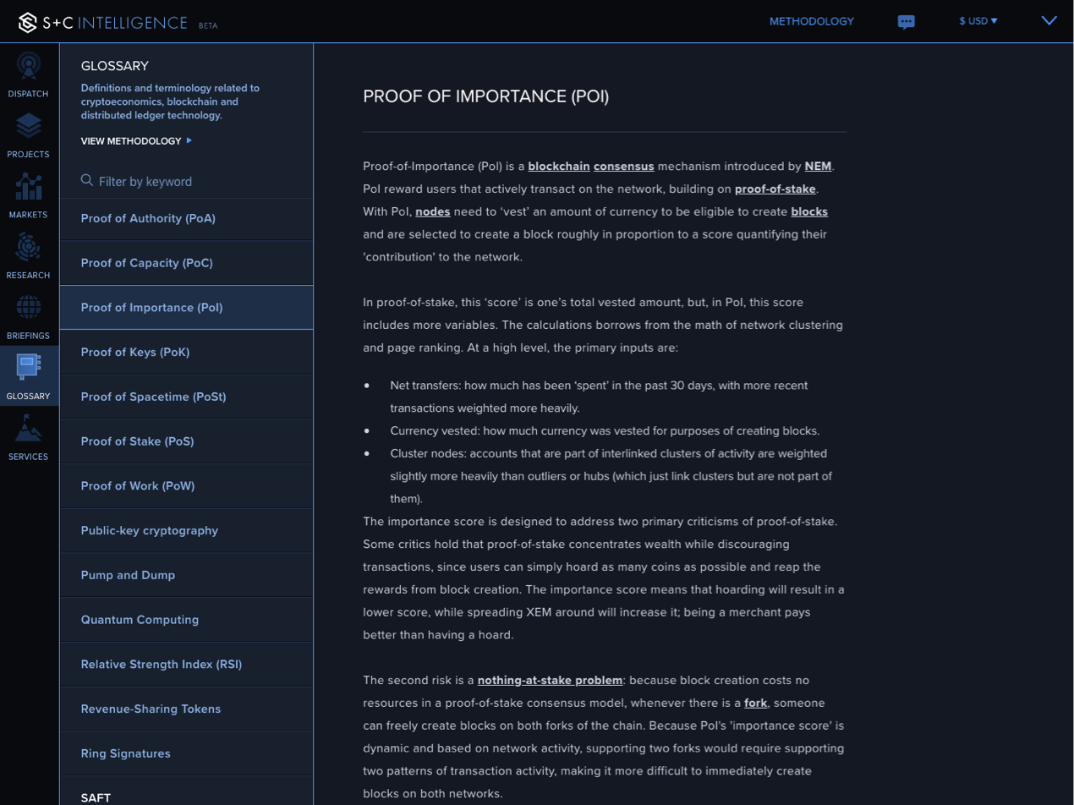The height and width of the screenshot is (805, 1074).
Task: Follow the blockchain link in article
Action: [559, 167]
